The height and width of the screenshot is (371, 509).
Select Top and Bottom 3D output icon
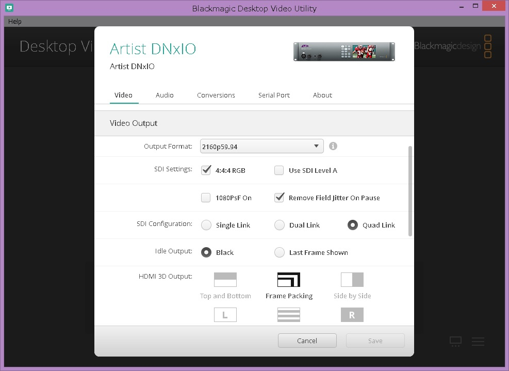pyautogui.click(x=225, y=280)
